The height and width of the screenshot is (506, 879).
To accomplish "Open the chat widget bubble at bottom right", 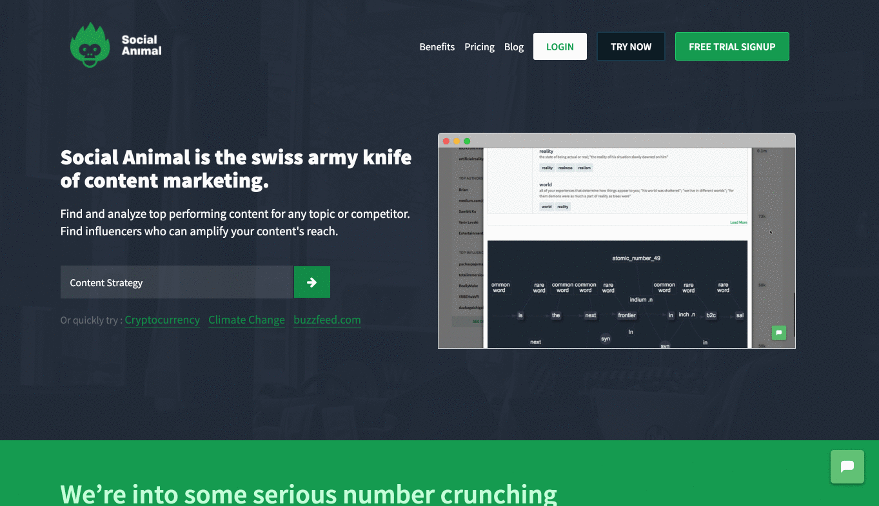I will tap(847, 467).
